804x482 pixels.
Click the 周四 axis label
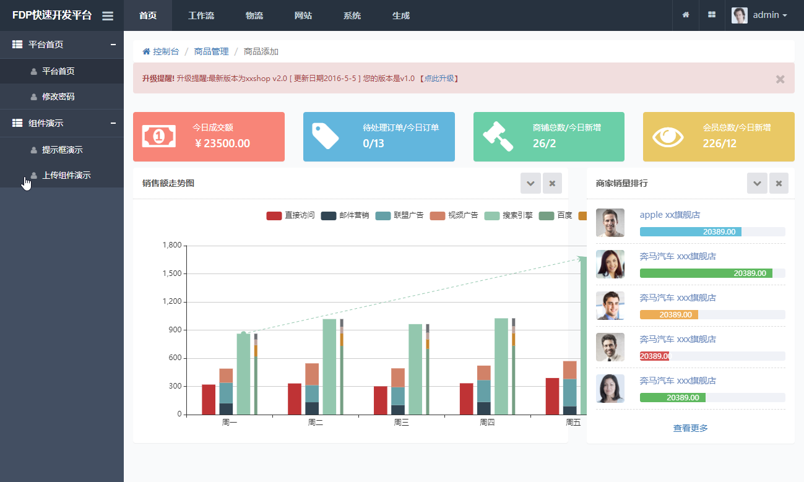487,423
